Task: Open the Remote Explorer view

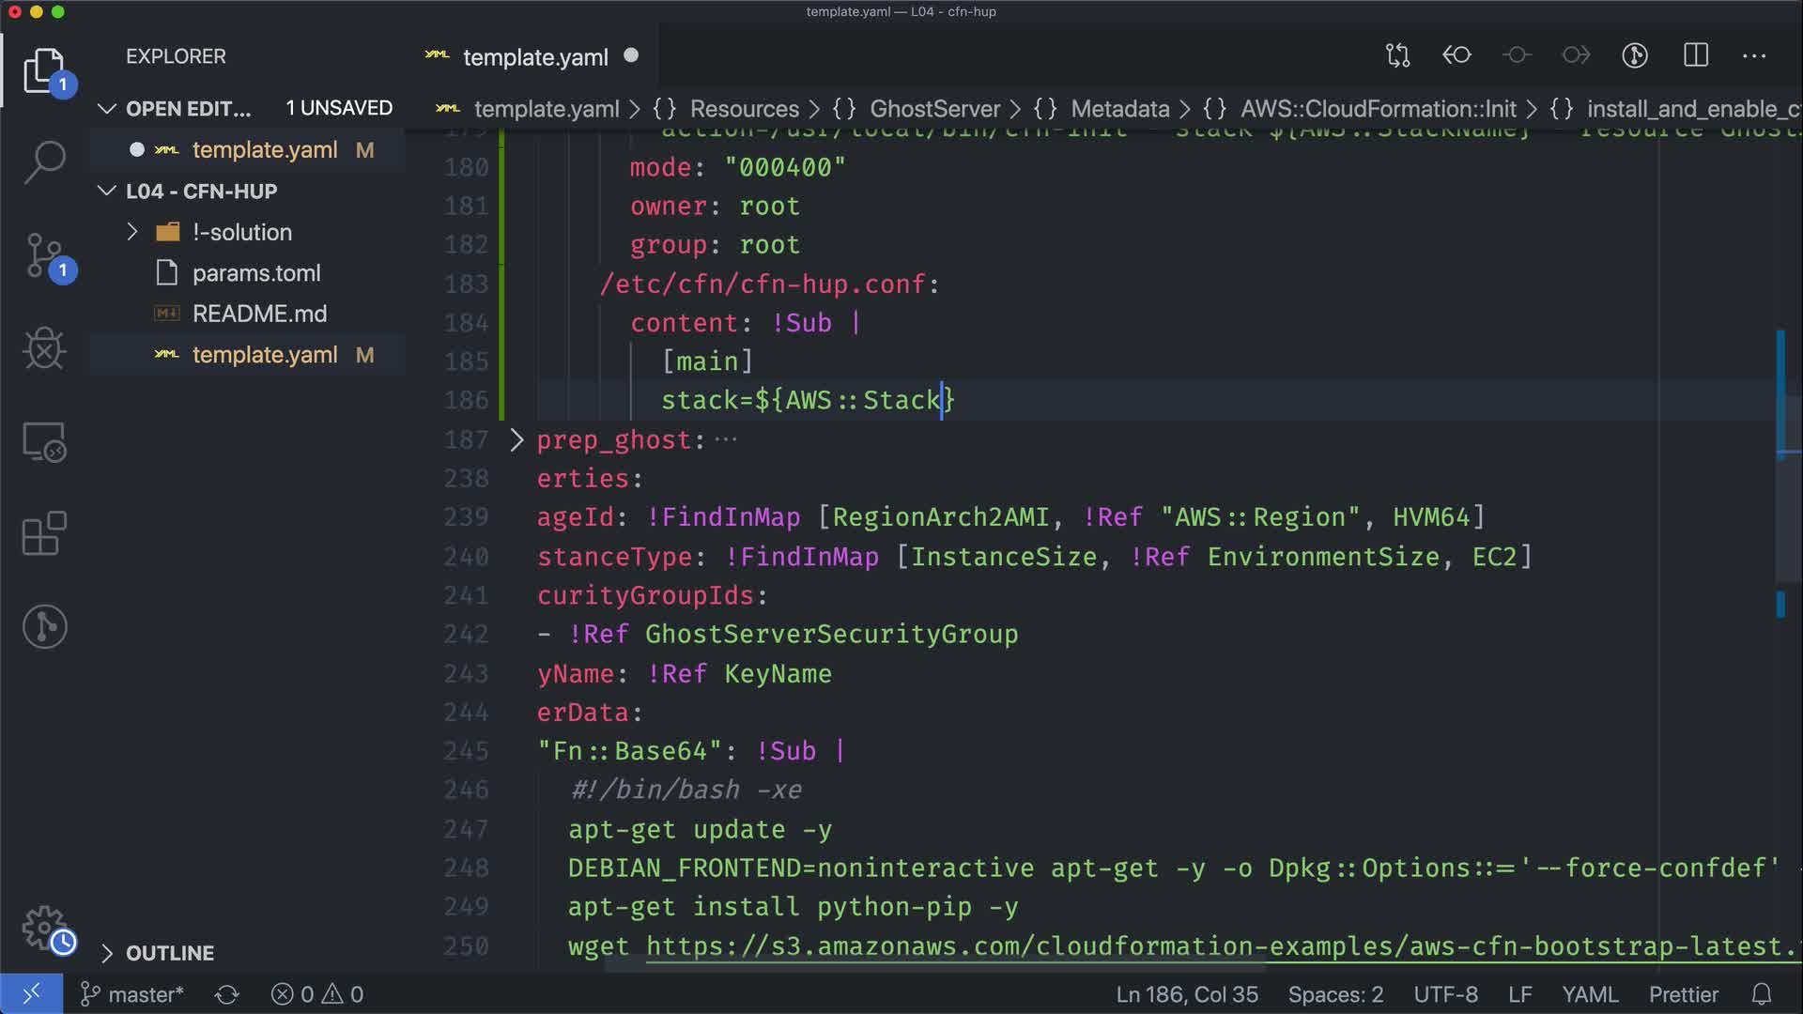Action: (44, 441)
